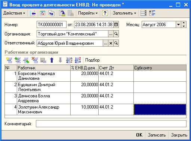Click the document title-bar icon

click(5, 4)
